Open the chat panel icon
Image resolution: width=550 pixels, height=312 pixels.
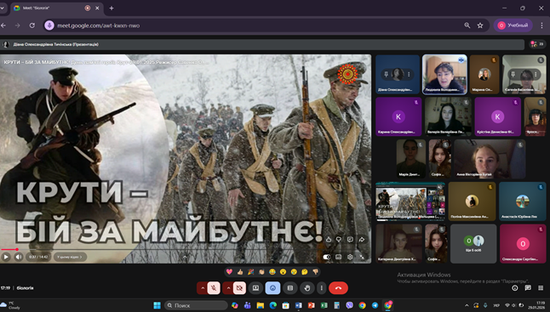pos(528,288)
